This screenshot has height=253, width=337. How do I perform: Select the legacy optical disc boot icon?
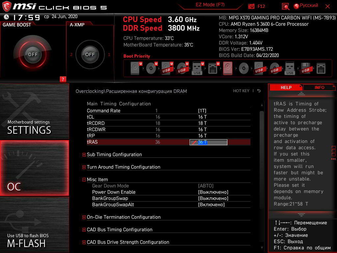[244, 69]
